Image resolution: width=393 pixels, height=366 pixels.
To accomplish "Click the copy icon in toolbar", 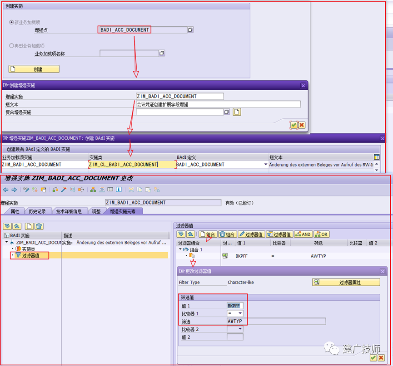I will pyautogui.click(x=139, y=190).
